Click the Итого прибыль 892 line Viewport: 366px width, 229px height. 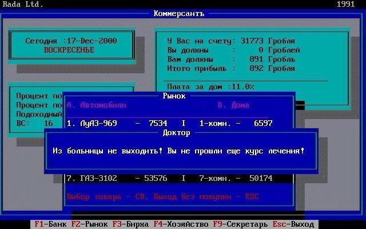(231, 68)
